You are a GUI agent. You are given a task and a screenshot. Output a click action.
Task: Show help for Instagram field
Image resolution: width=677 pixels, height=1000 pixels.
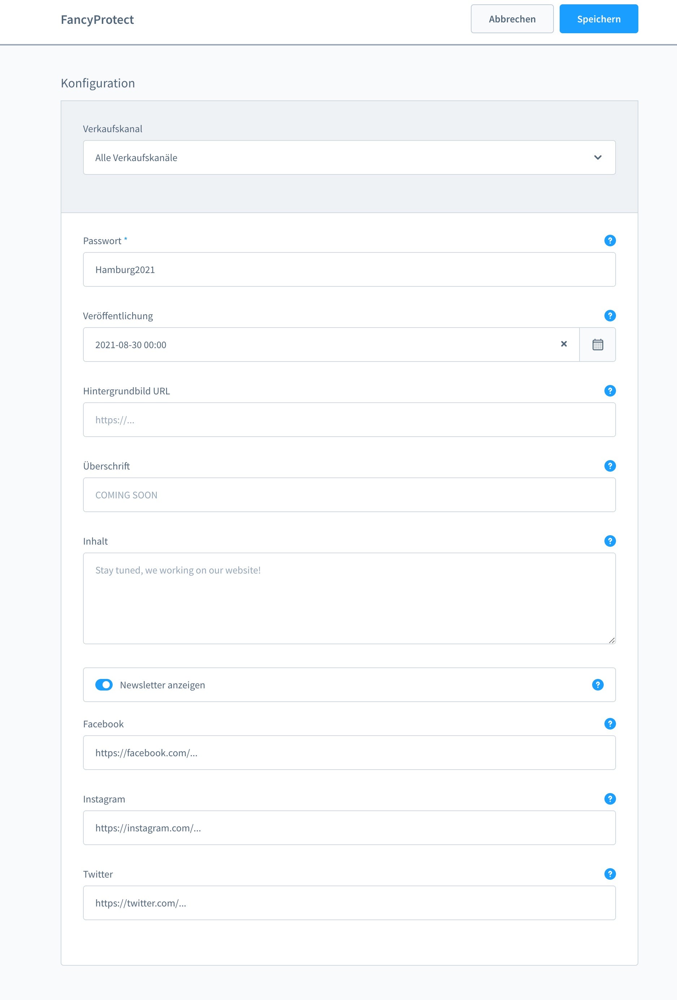(x=610, y=798)
